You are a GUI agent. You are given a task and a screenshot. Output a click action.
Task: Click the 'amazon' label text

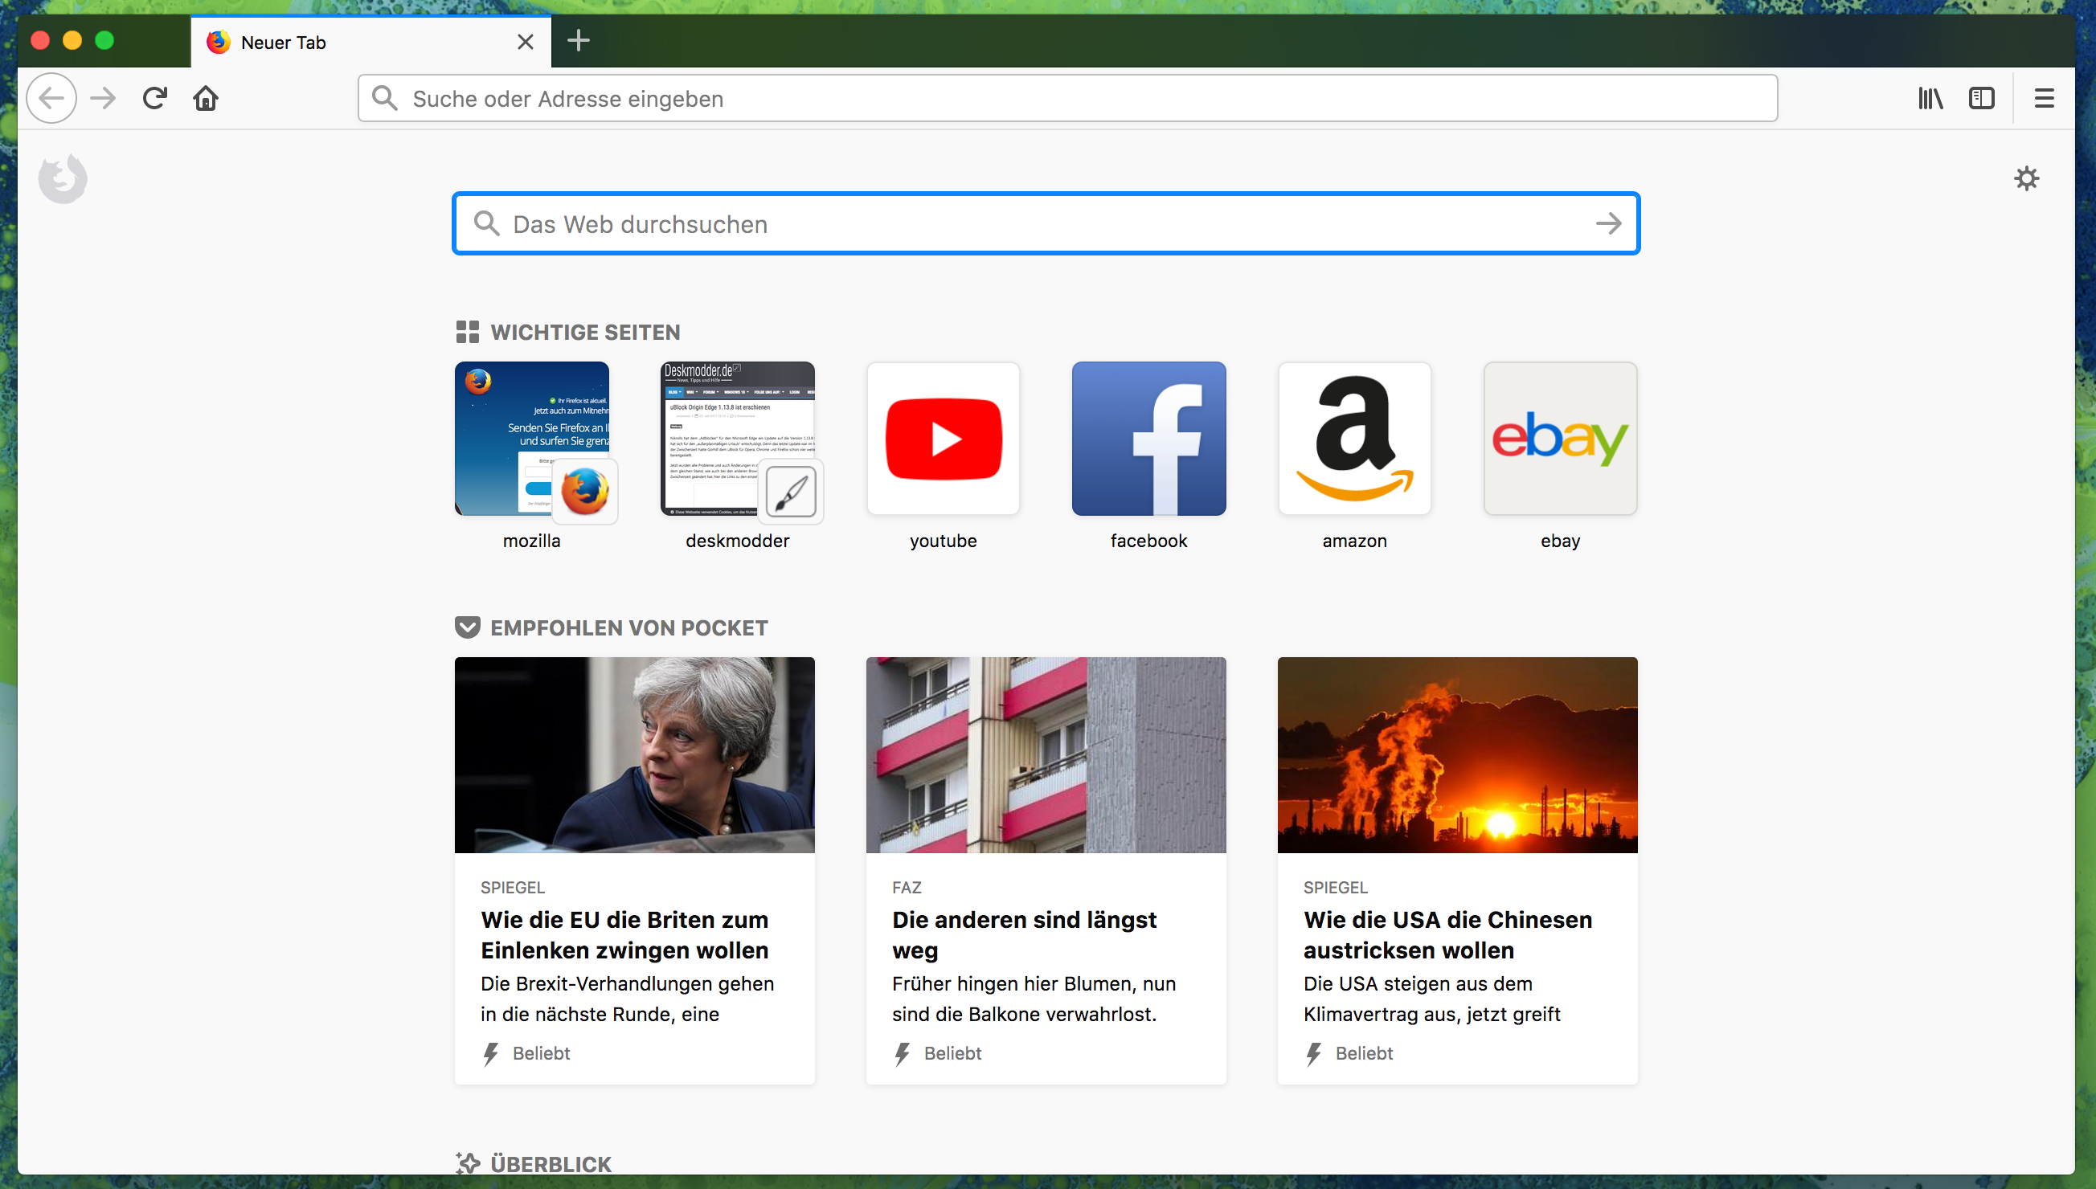1354,541
